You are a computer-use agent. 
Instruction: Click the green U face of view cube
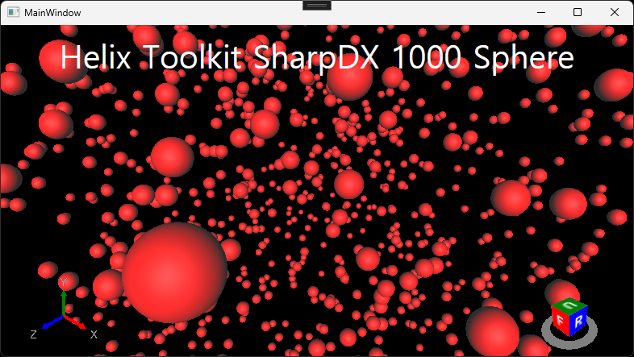[x=569, y=305]
